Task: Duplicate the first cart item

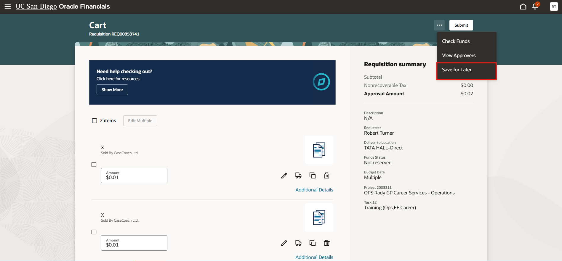Action: [x=313, y=175]
